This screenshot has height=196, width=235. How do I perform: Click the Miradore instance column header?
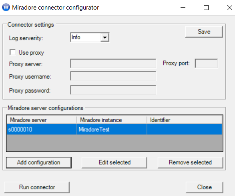(112, 120)
